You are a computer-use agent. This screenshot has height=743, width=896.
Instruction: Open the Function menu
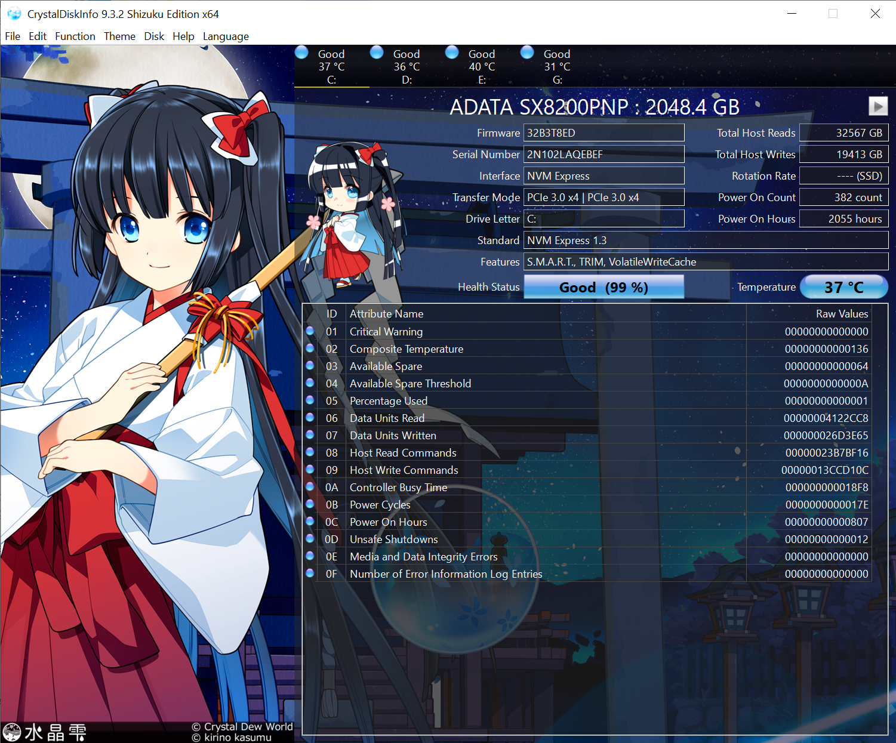(x=75, y=36)
